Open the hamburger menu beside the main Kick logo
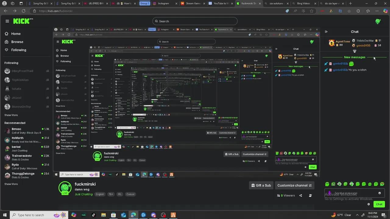The image size is (390, 219). pyautogui.click(x=7, y=21)
